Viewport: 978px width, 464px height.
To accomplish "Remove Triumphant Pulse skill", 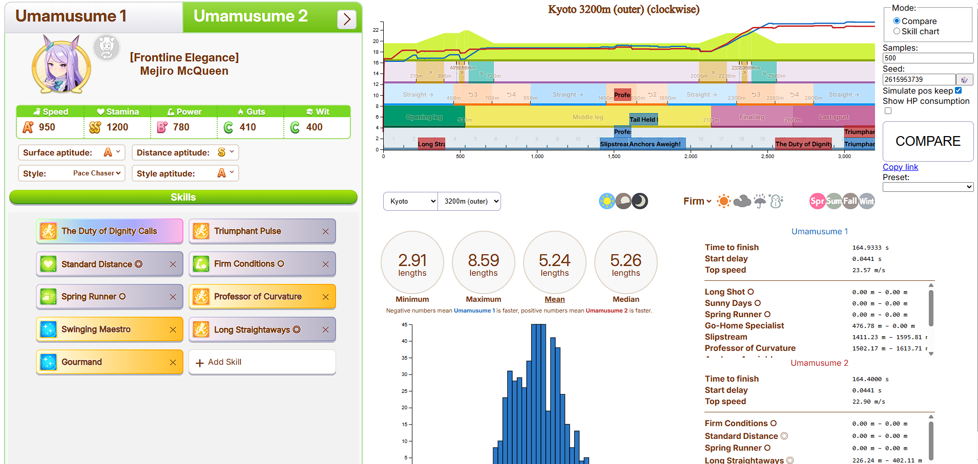I will (325, 232).
